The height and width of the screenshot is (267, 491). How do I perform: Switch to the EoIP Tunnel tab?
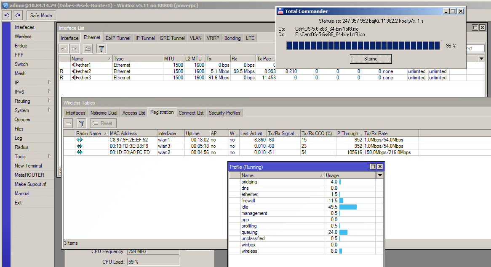(x=118, y=38)
